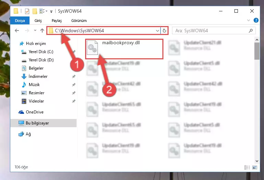Screen dimensions: 264x180
Task: Click the search magnifier icon
Action: [x=251, y=31]
